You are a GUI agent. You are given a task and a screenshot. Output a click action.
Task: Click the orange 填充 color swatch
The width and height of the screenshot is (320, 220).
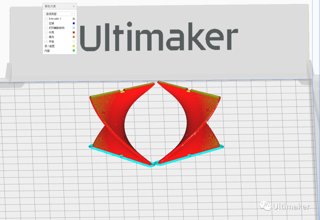pyautogui.click(x=74, y=37)
